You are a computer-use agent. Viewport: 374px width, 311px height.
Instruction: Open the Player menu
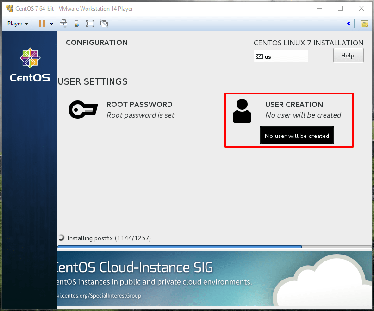click(18, 24)
